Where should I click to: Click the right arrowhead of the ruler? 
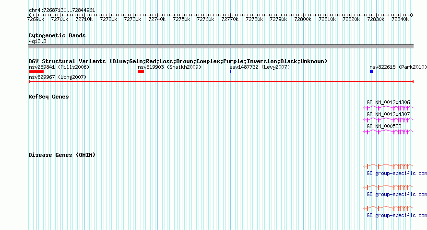412,15
